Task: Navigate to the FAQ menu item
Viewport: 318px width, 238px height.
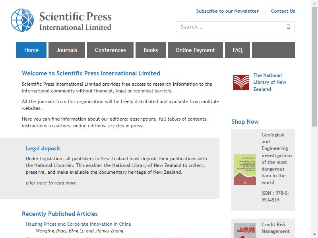Action: (237, 50)
